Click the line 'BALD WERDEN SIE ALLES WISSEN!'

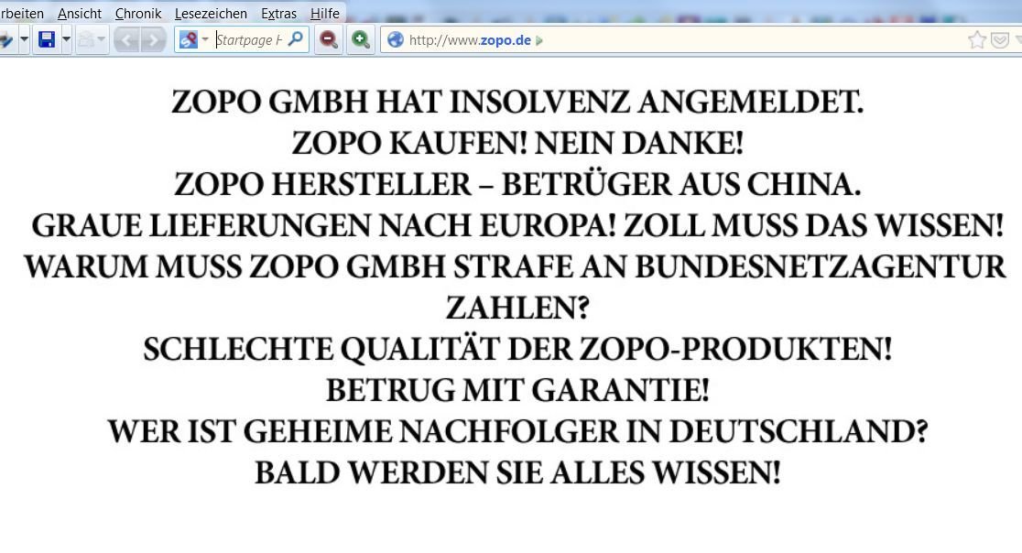(517, 472)
